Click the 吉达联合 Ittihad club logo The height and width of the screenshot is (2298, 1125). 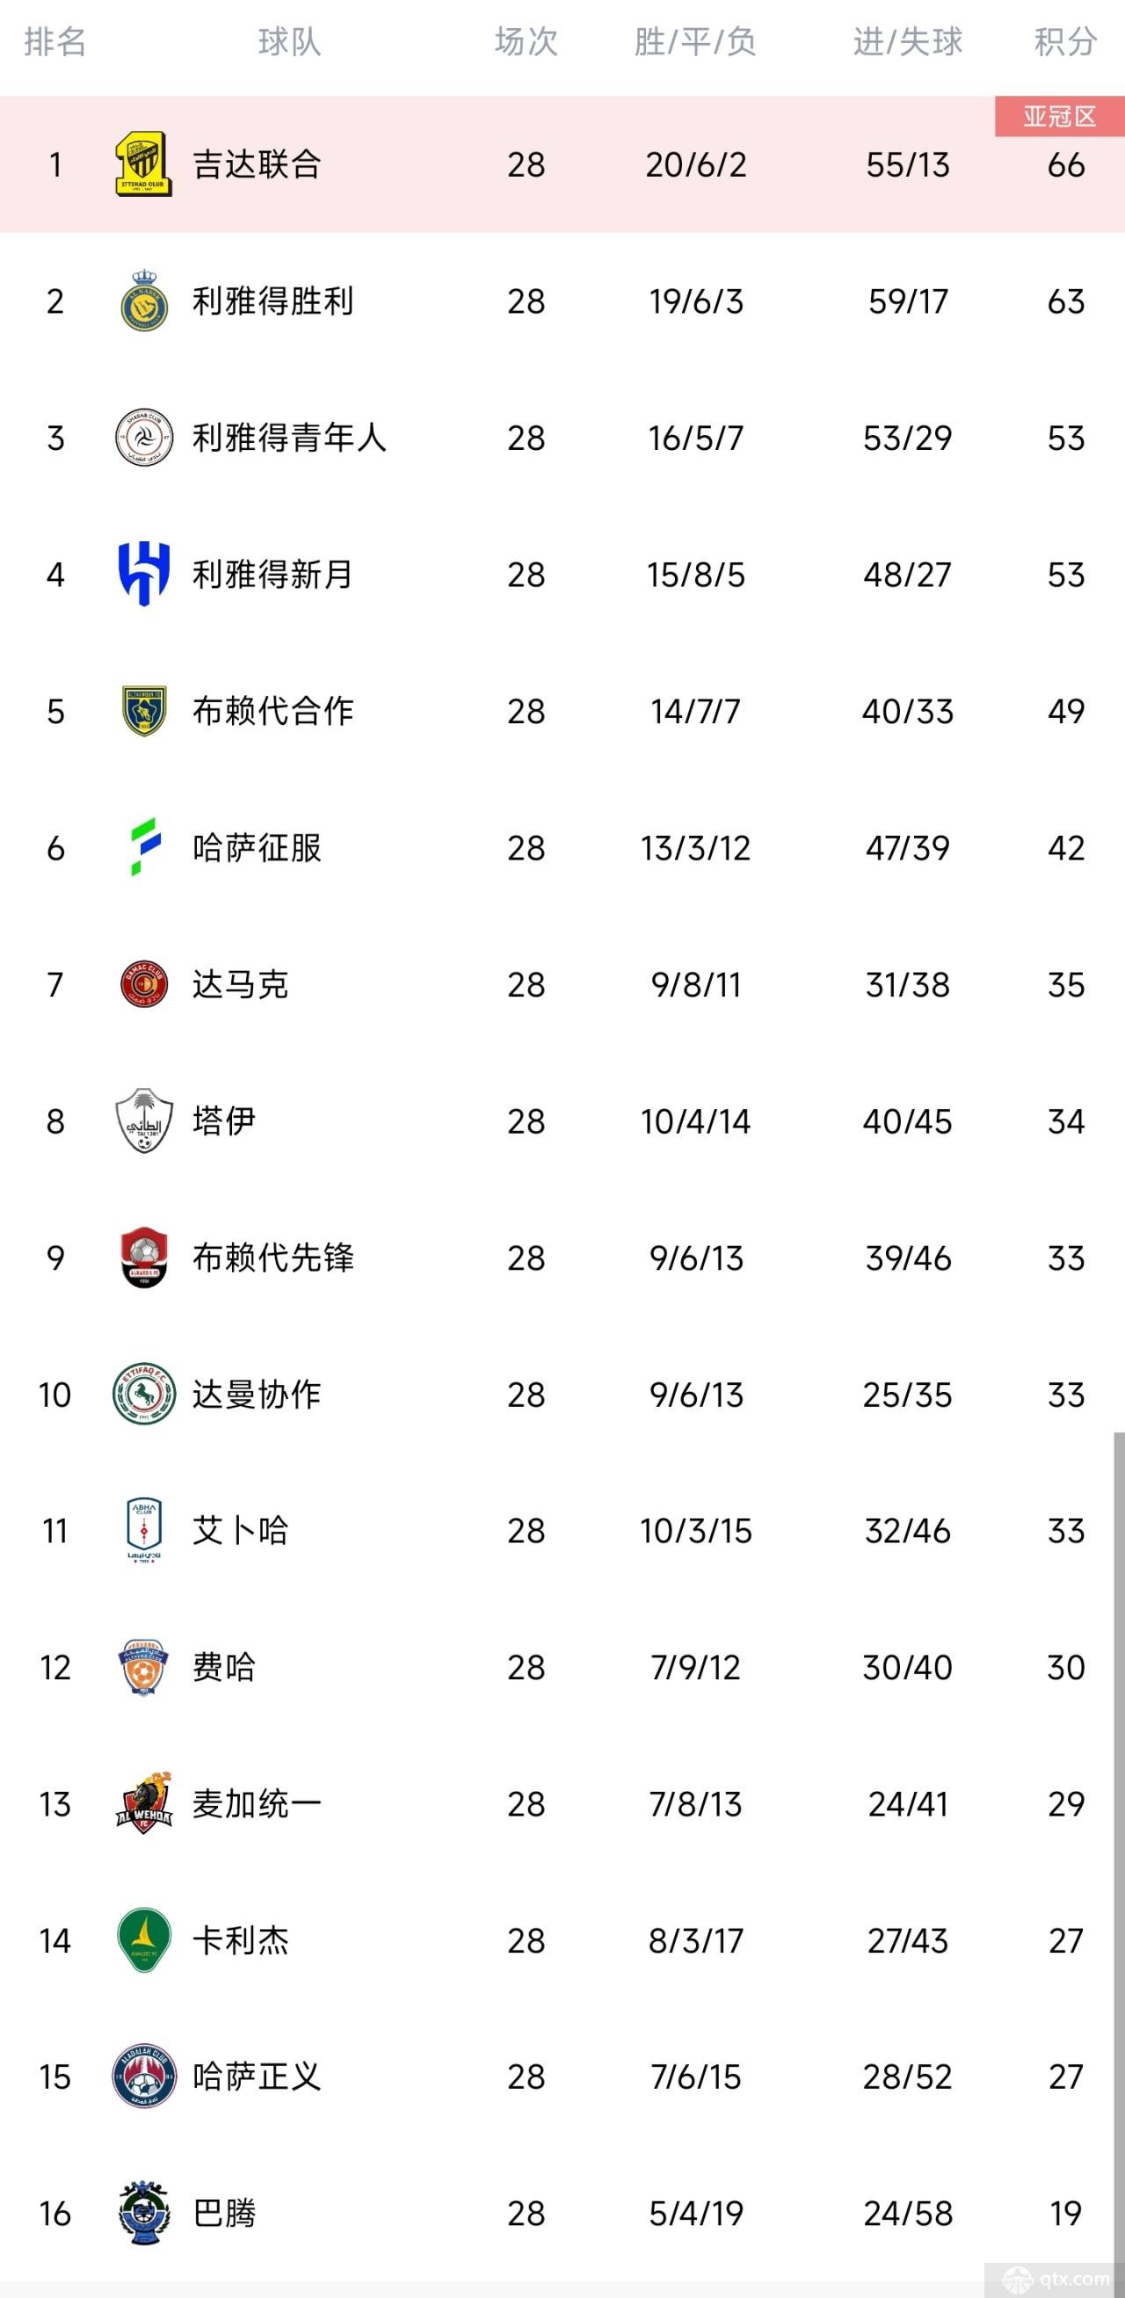click(x=143, y=164)
